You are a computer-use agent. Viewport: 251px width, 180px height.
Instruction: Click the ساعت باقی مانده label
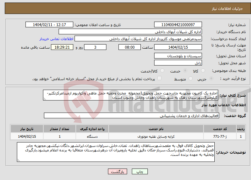pos(35,47)
